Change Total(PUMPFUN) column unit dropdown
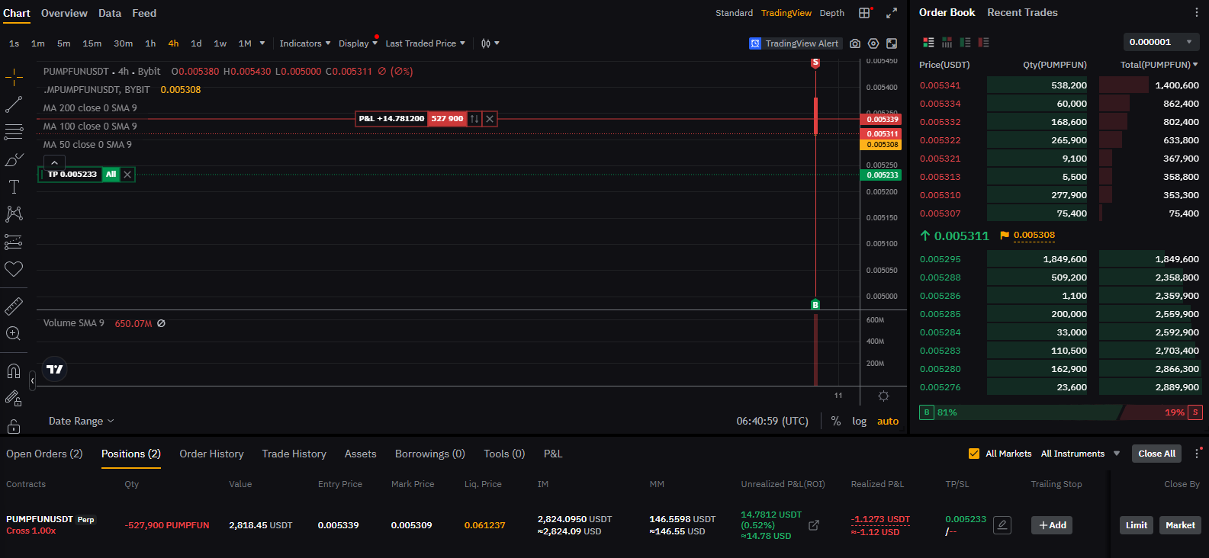The width and height of the screenshot is (1209, 558). tap(1159, 65)
